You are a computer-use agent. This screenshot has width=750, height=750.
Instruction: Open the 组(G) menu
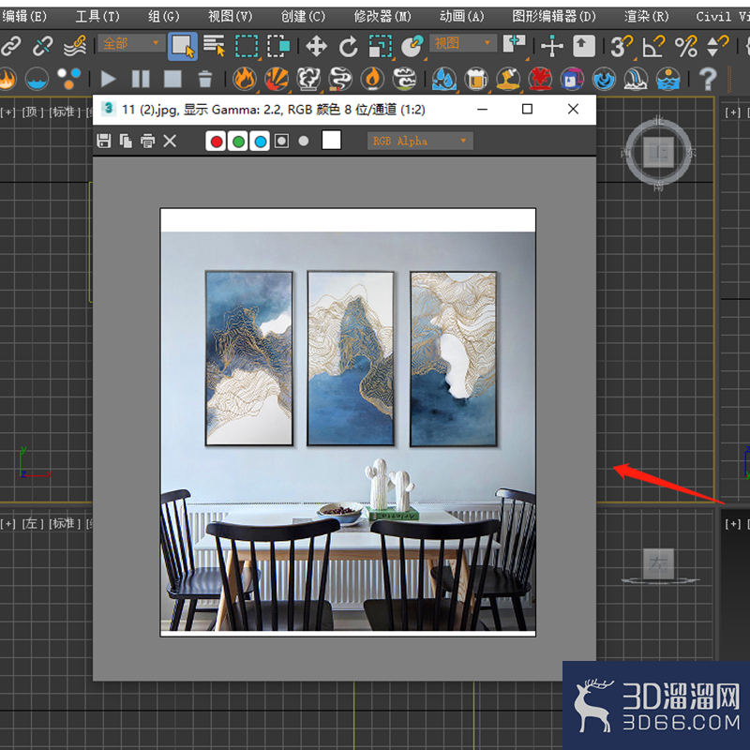tap(163, 17)
